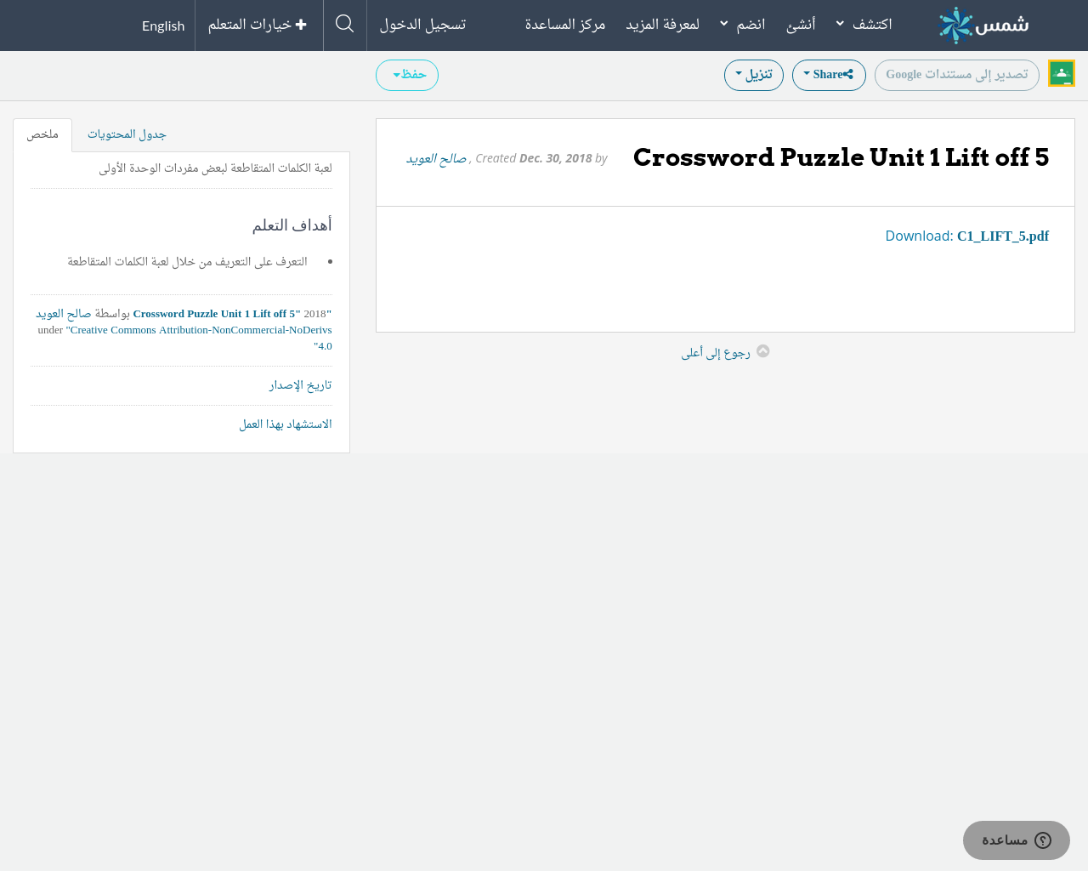Expand the تنزيل dropdown

[753, 74]
